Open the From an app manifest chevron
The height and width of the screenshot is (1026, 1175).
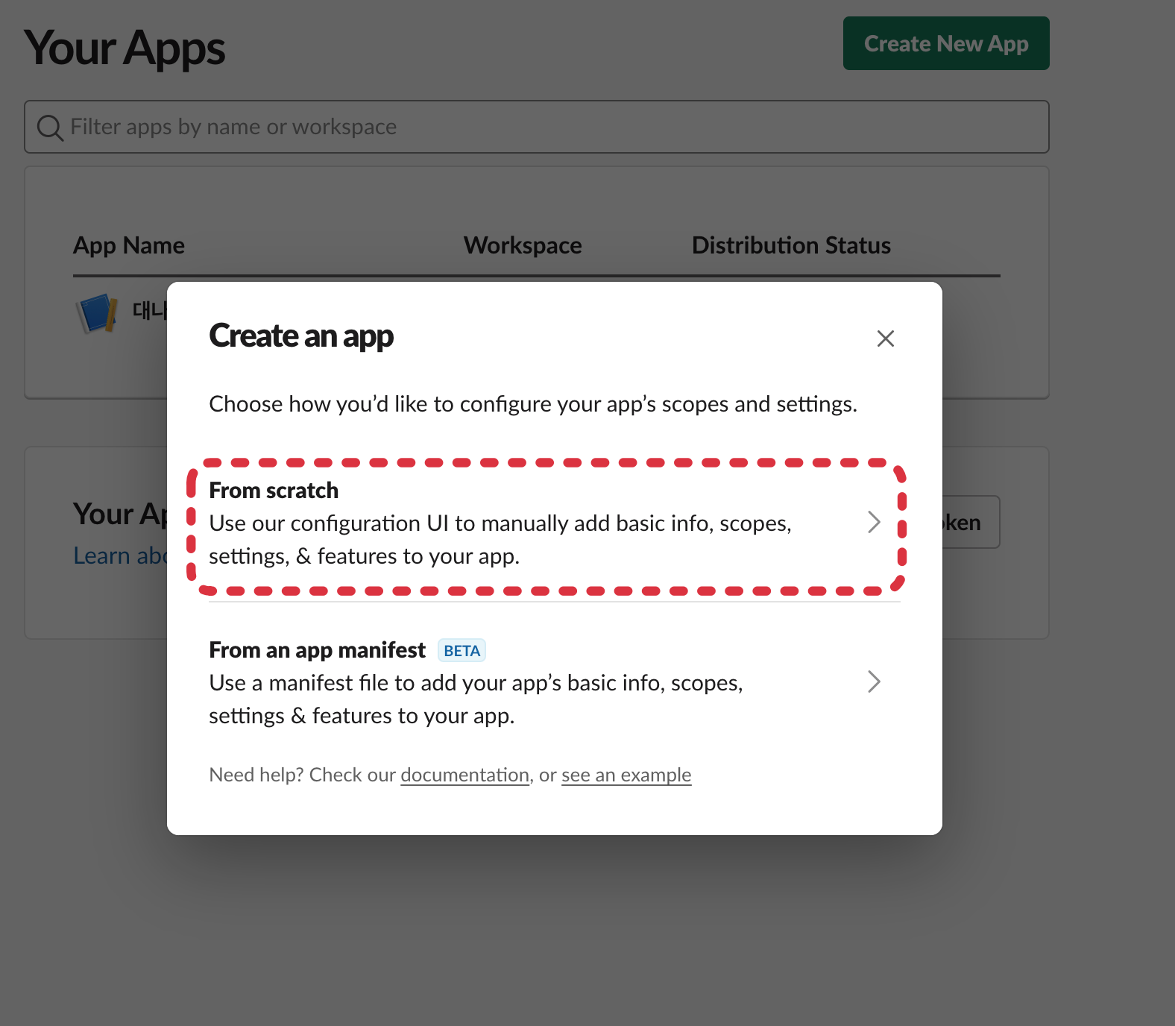pyautogui.click(x=874, y=682)
